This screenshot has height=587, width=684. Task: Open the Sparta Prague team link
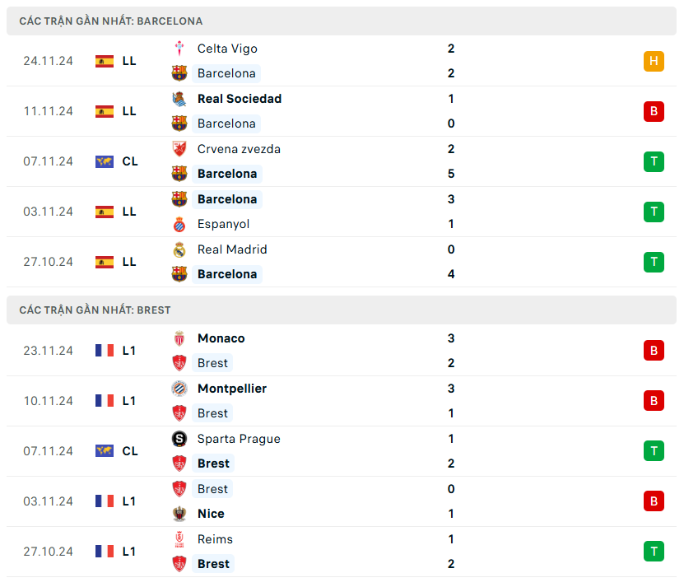coord(239,439)
